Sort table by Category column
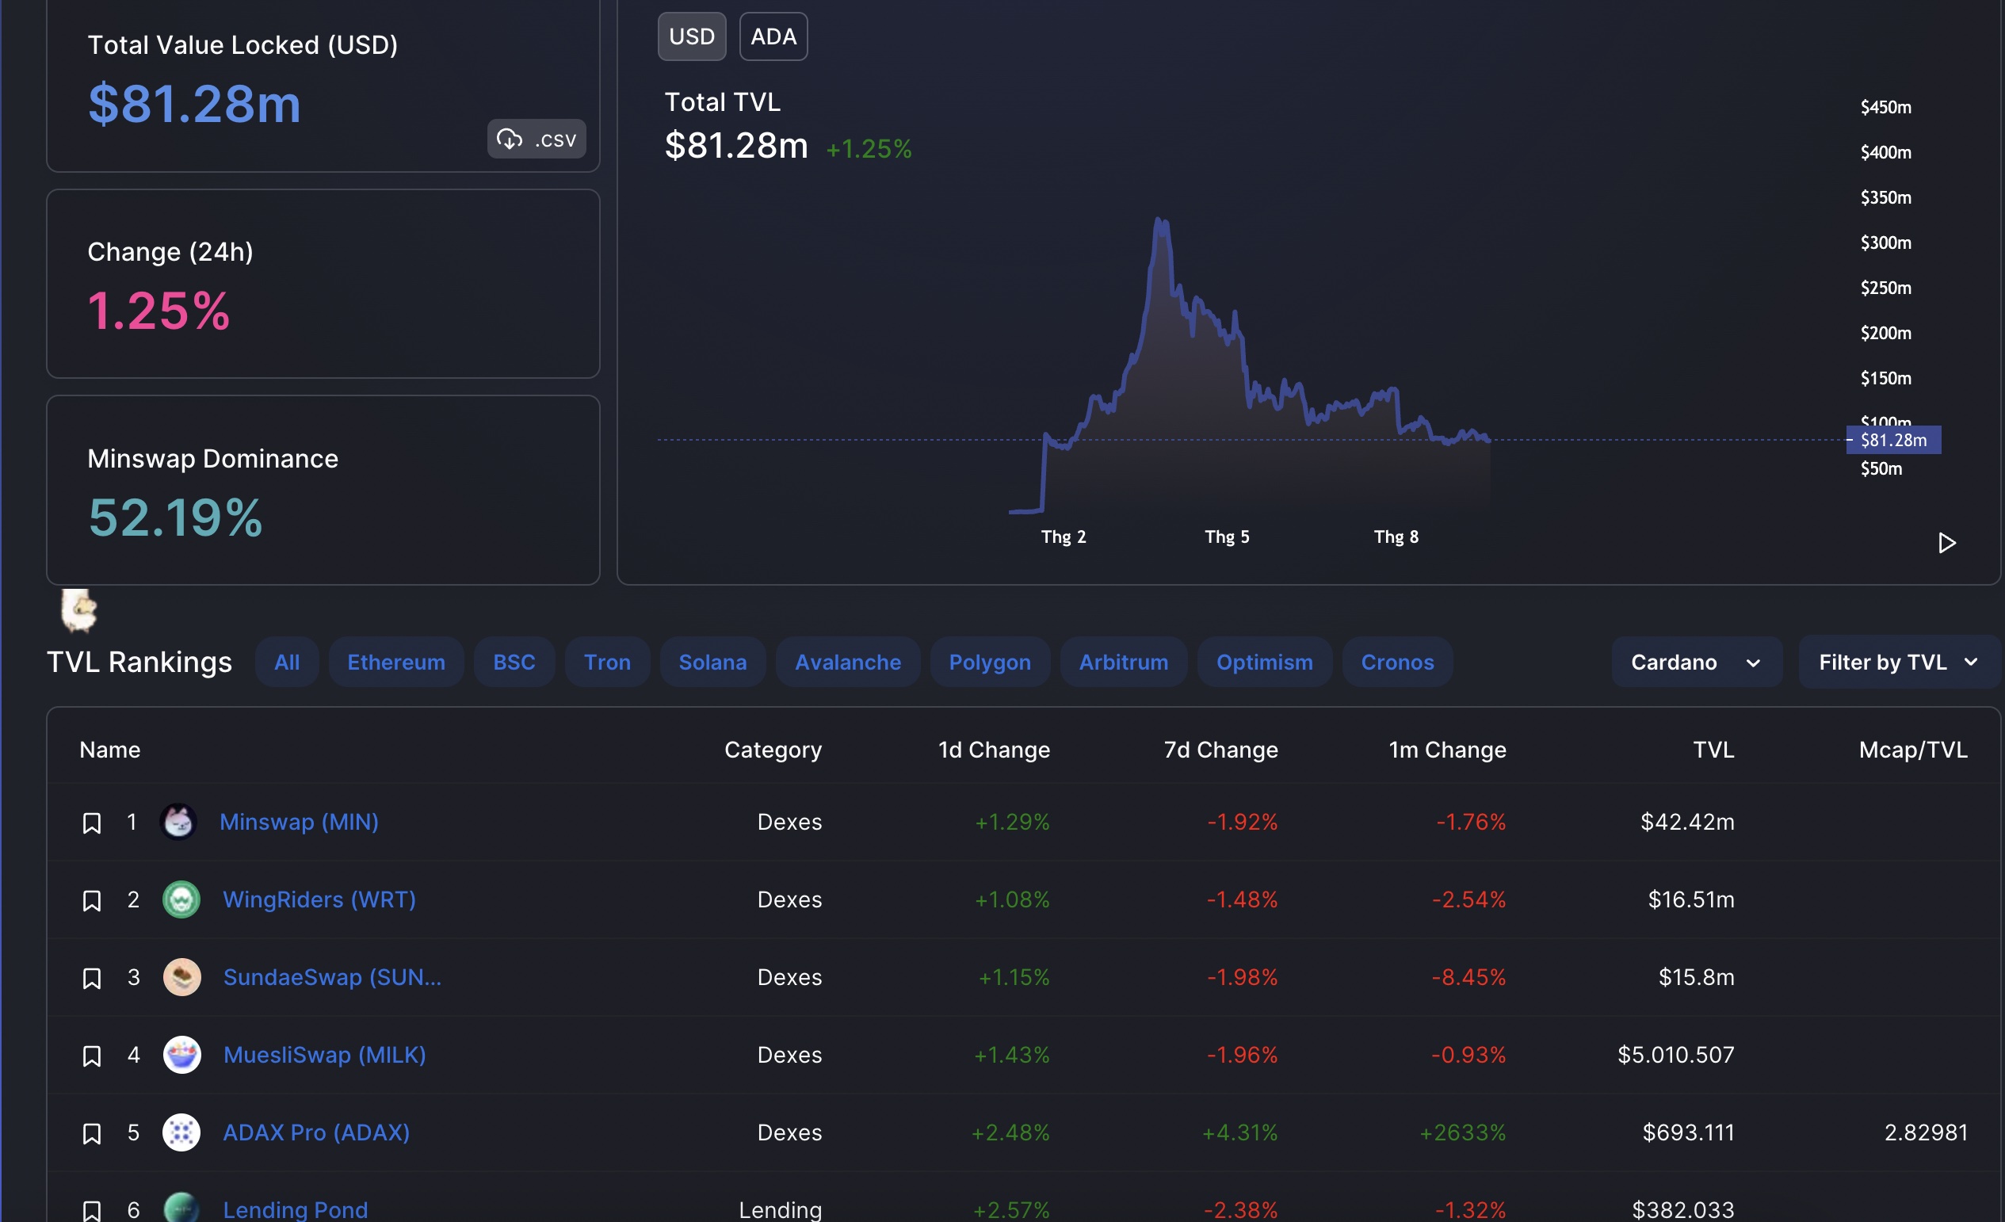Image resolution: width=2005 pixels, height=1222 pixels. point(773,750)
